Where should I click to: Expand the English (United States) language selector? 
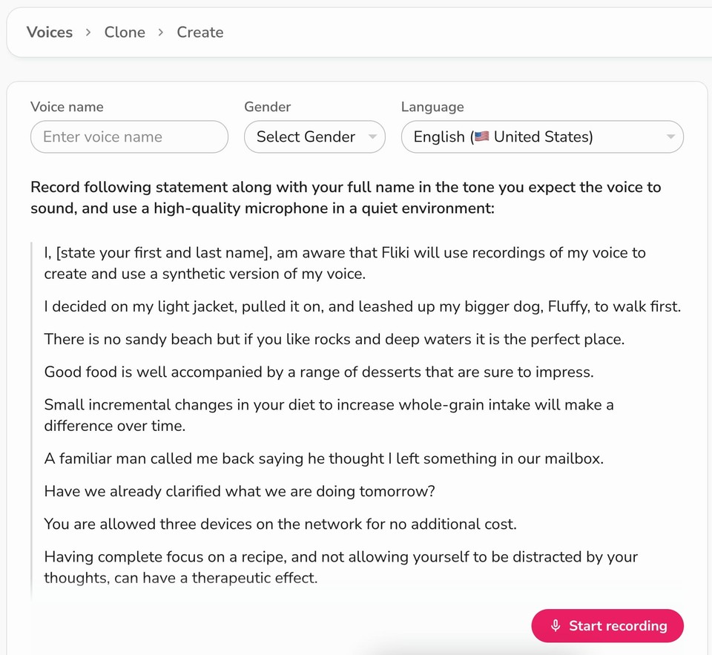pos(541,137)
